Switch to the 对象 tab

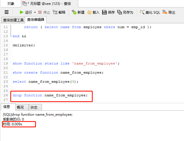pos(11,4)
